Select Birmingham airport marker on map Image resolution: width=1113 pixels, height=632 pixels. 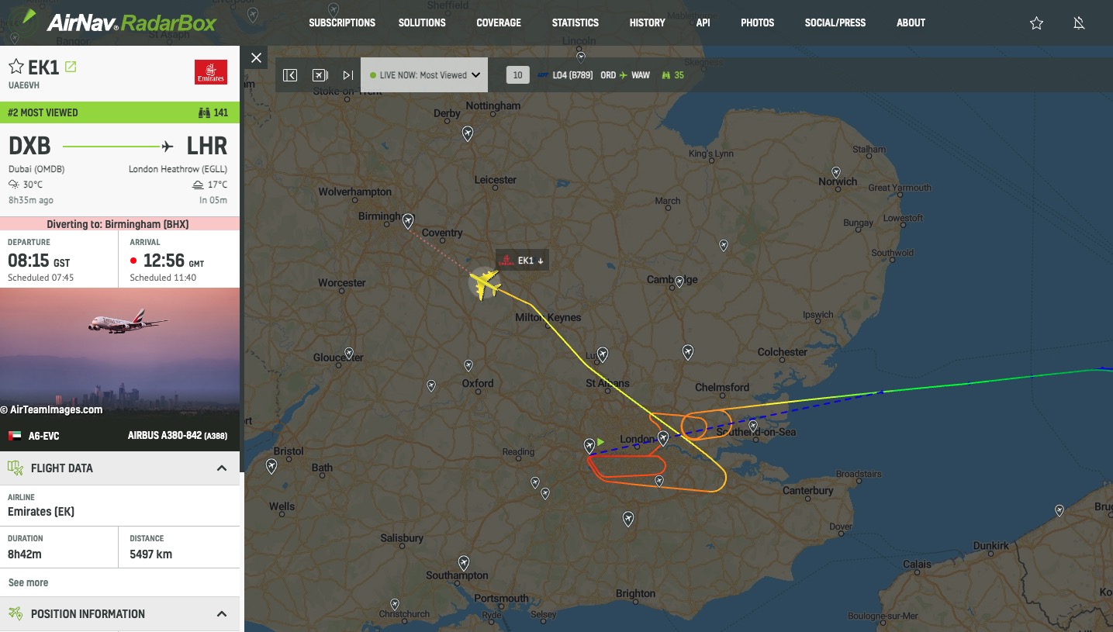tap(408, 221)
